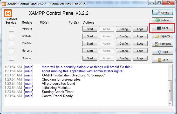This screenshot has width=177, height=114.
Task: View Logs for the MySQL module
Action: coord(140,36)
